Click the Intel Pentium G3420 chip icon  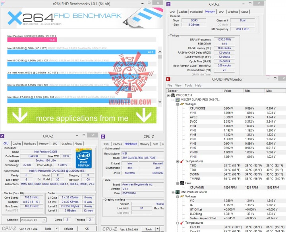[x=177, y=192]
